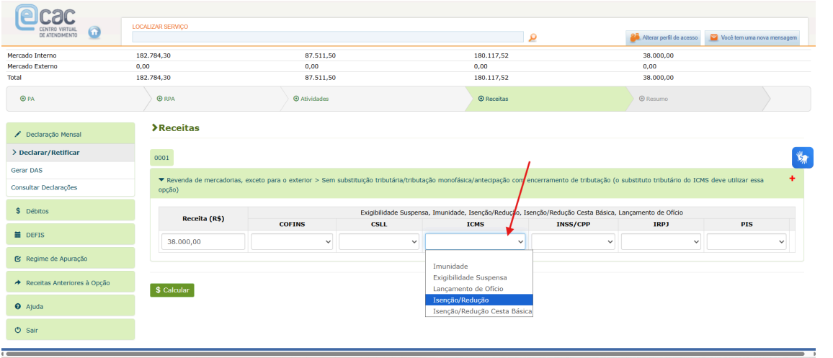
Task: Click the arrow icon beside Receitas Anteriores
Action: coord(17,282)
